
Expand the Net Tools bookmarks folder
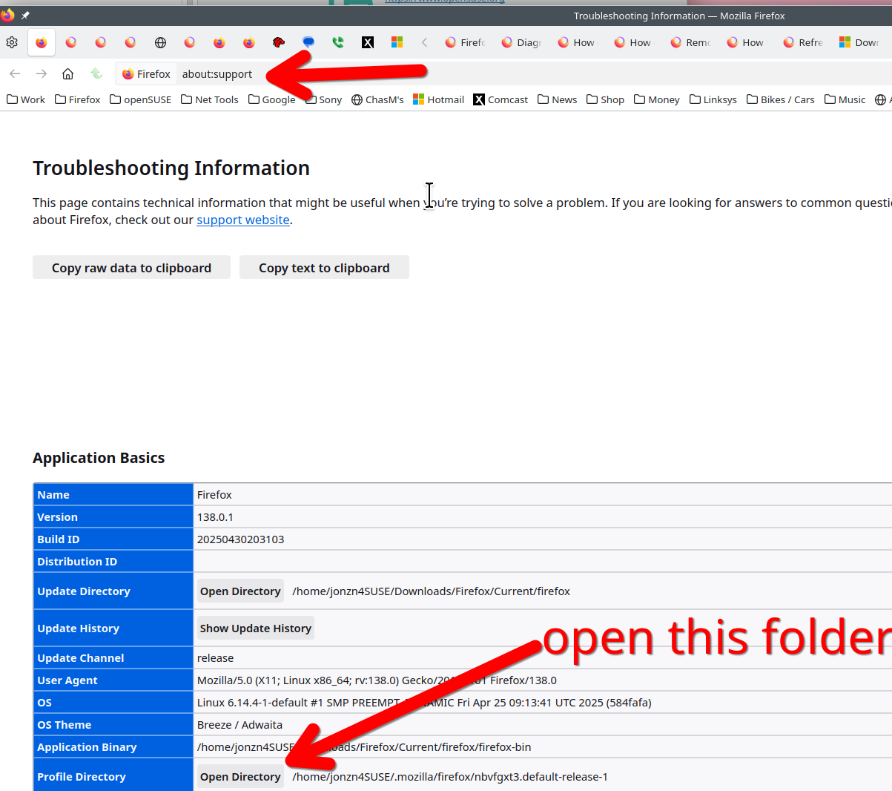coord(210,99)
